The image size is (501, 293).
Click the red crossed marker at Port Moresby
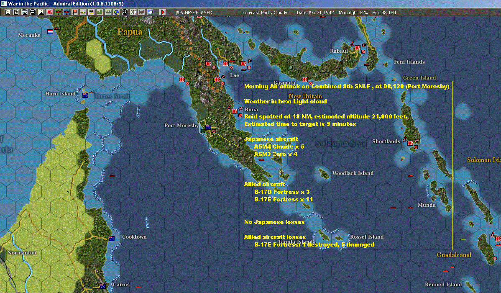[x=214, y=131]
